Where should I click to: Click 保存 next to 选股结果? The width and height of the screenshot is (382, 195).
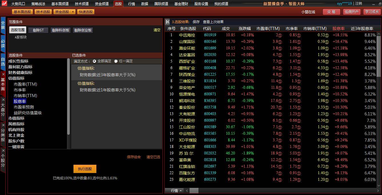(x=196, y=22)
